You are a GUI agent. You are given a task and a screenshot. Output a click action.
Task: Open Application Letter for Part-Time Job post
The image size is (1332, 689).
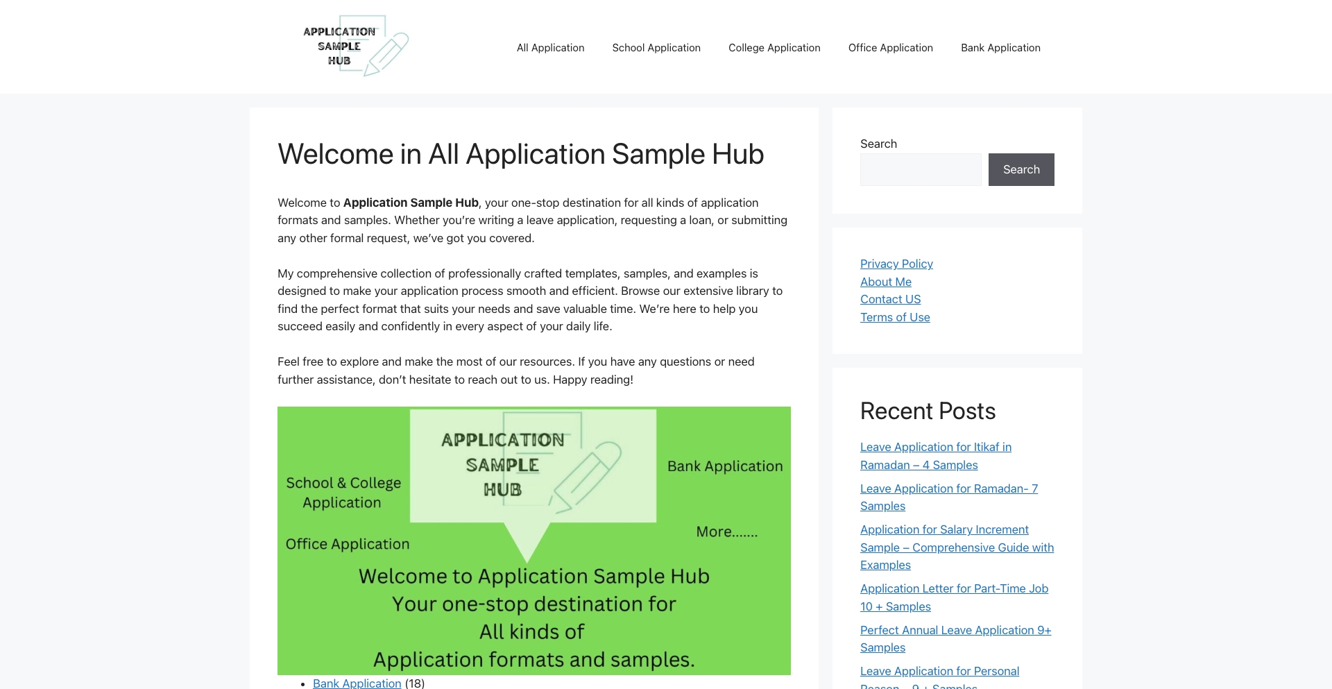click(953, 597)
